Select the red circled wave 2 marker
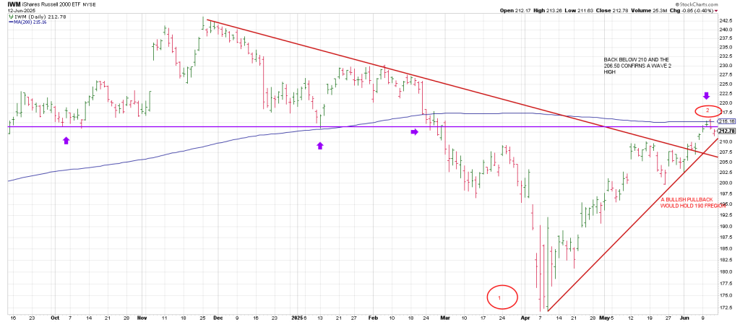The height and width of the screenshot is (322, 740). (x=707, y=111)
